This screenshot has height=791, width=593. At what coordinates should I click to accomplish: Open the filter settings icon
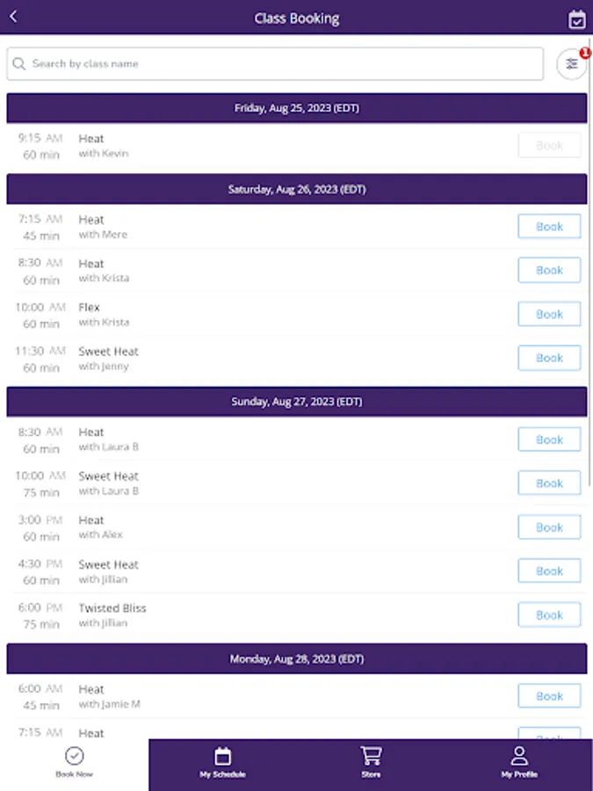572,64
